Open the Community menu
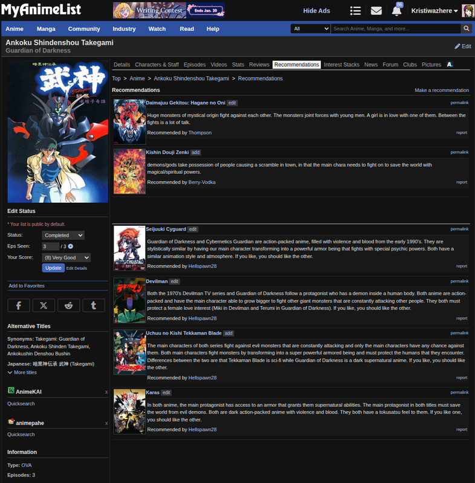 point(84,28)
